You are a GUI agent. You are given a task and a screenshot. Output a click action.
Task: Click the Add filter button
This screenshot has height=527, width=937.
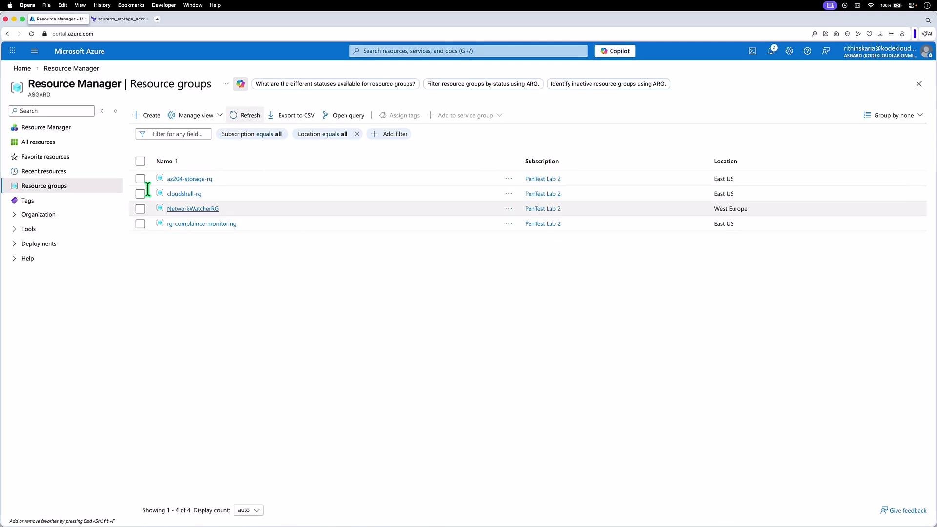(x=389, y=134)
